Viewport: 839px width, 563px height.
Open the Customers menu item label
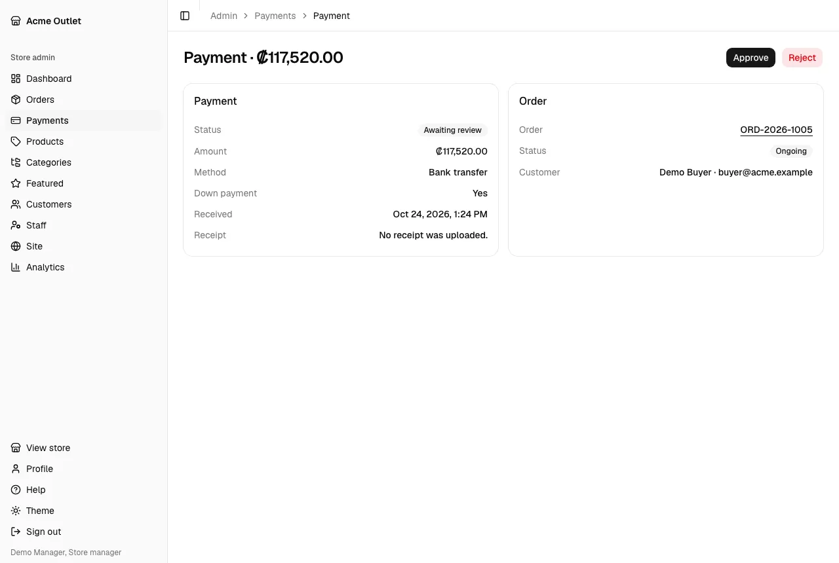tap(49, 204)
